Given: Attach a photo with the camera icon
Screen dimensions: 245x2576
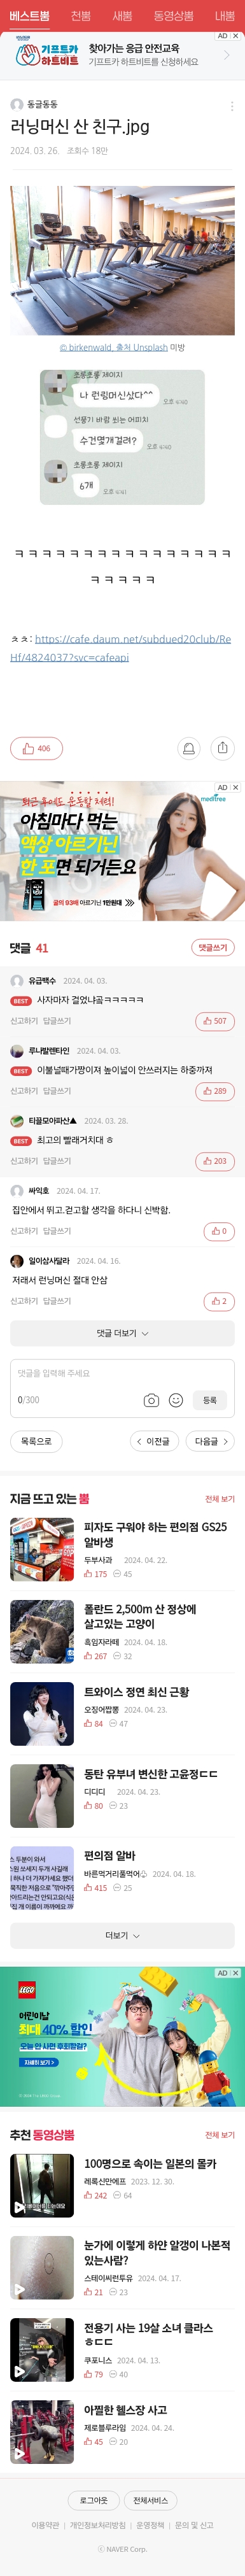Looking at the screenshot, I should click(x=151, y=1400).
